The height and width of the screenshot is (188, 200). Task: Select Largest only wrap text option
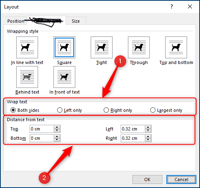coord(153,110)
